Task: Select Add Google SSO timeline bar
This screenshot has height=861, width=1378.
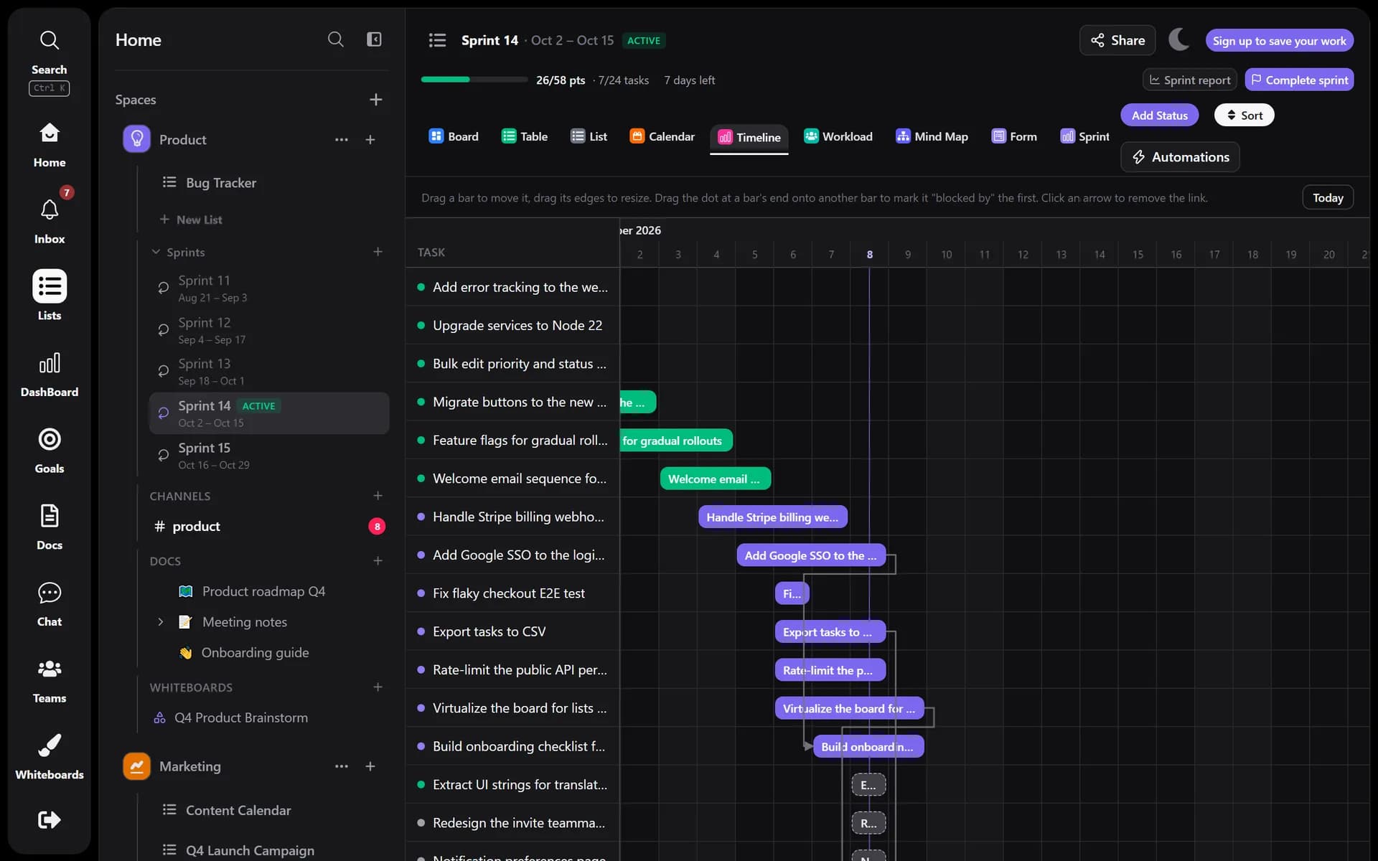Action: 811,555
